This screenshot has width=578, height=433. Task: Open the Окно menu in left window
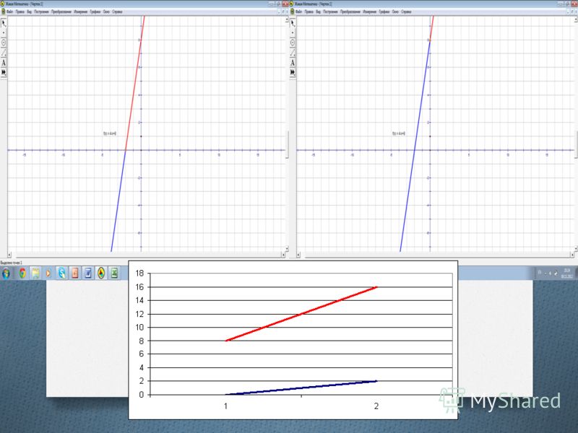(x=106, y=12)
